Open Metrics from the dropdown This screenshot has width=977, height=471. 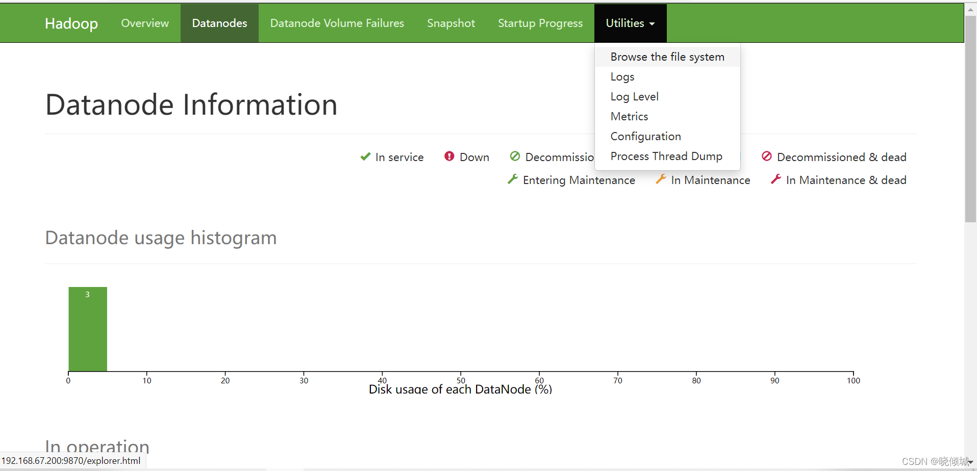point(667,116)
